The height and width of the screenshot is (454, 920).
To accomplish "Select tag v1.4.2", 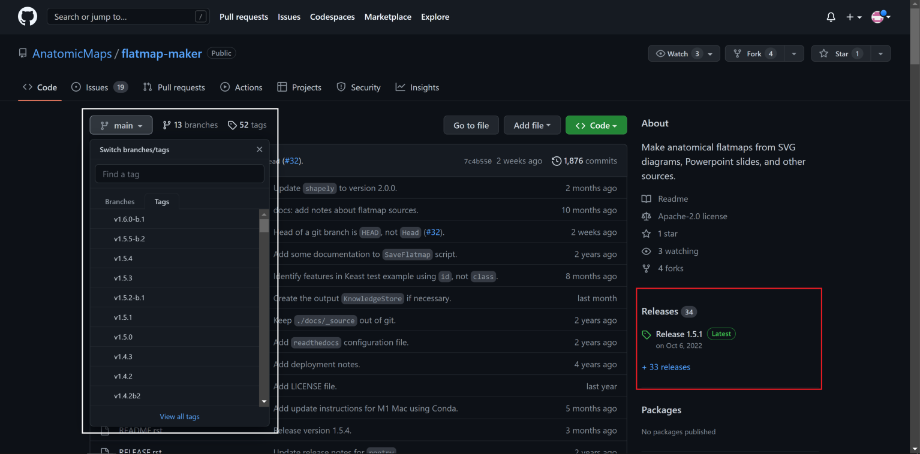I will click(x=175, y=376).
